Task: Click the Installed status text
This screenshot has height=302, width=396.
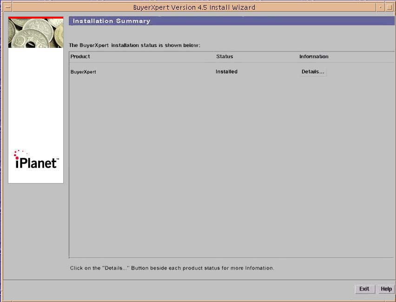Action: [226, 72]
